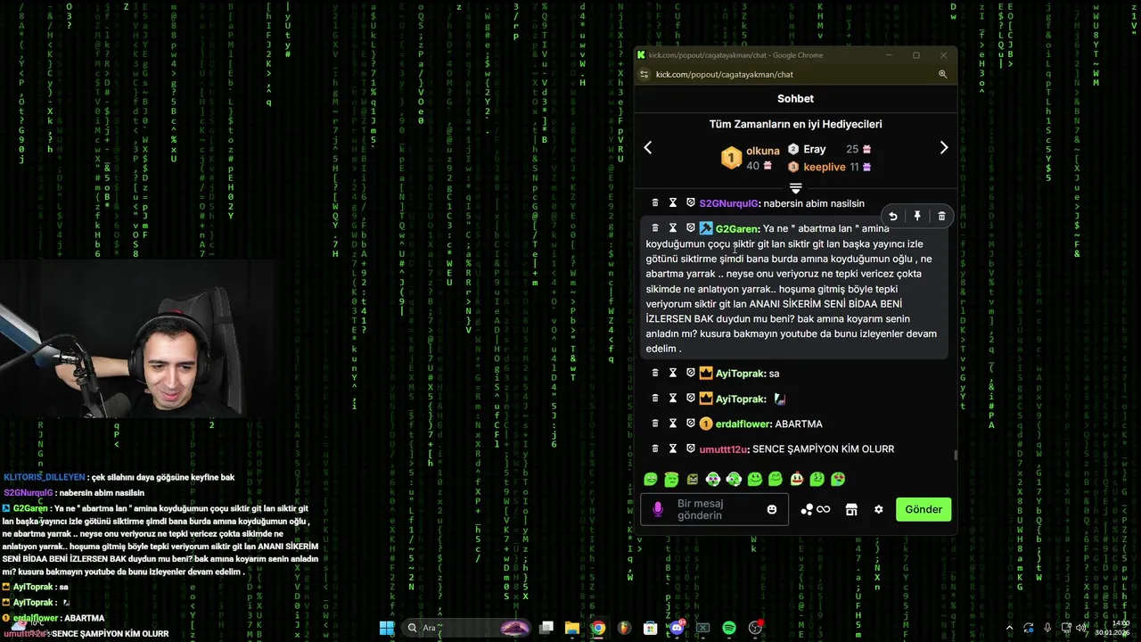Open Spotify from the taskbar
The height and width of the screenshot is (642, 1141).
coord(729,628)
